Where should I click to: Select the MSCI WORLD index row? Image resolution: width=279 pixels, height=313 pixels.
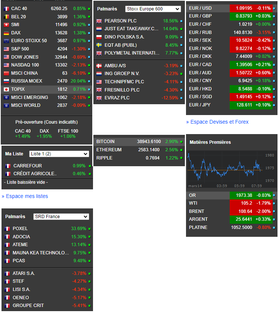(x=46, y=105)
